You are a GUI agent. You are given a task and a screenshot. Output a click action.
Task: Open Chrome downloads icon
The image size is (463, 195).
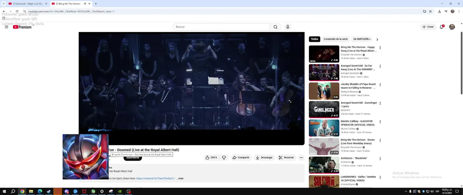[x=439, y=11]
